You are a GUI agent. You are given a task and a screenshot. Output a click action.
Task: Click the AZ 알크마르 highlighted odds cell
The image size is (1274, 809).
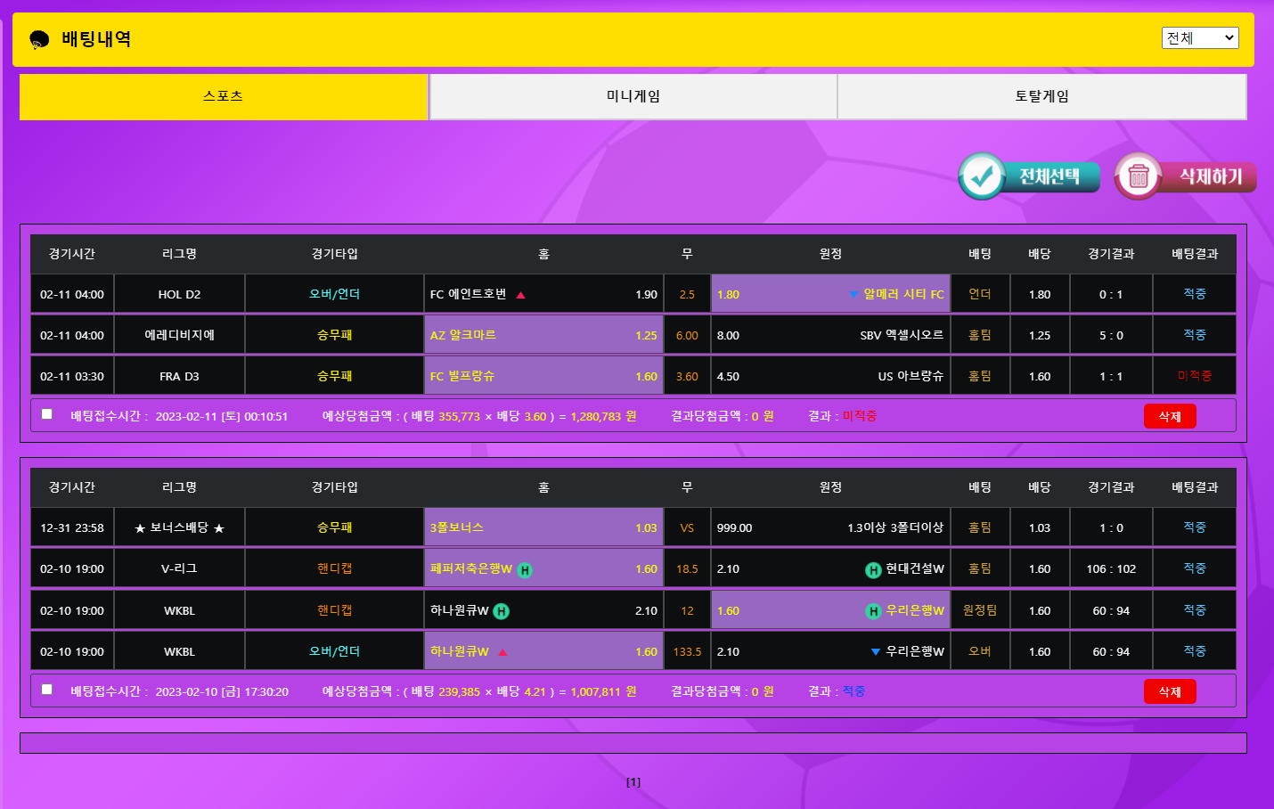point(543,335)
